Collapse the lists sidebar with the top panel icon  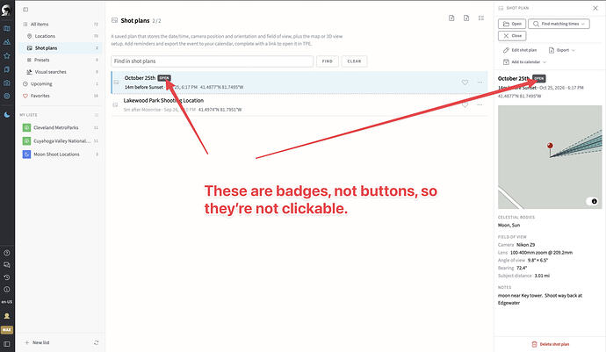25,10
